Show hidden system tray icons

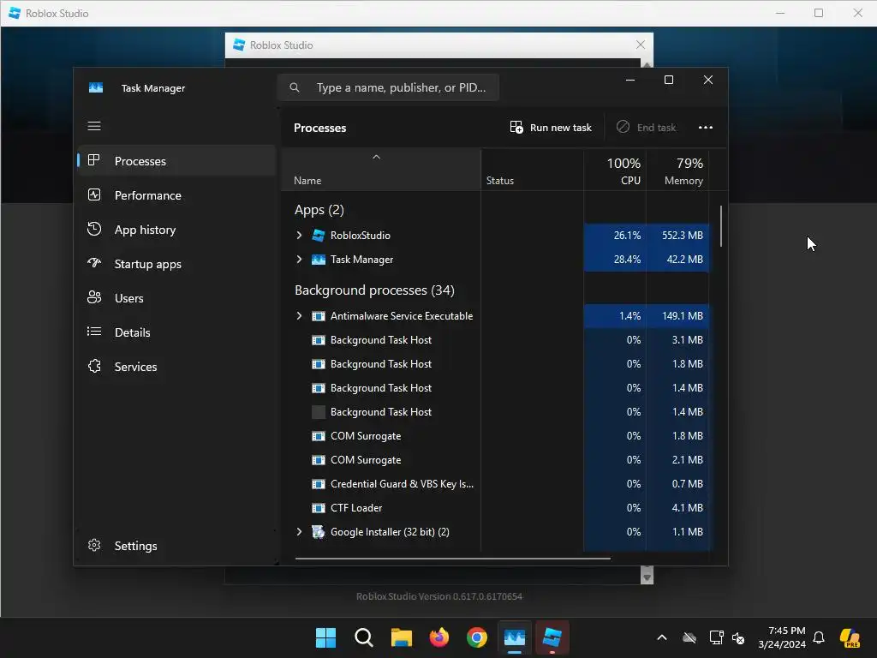pos(662,637)
